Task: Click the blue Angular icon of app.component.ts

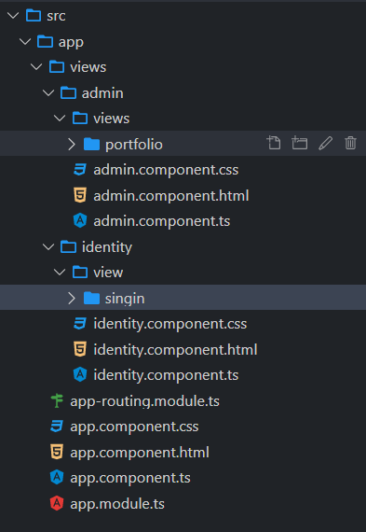Action: [x=57, y=478]
